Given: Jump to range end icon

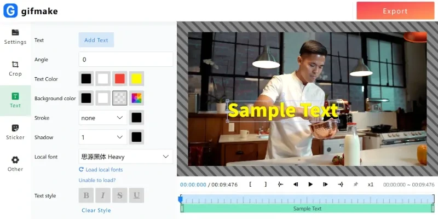Looking at the screenshot, I should click(341, 185).
